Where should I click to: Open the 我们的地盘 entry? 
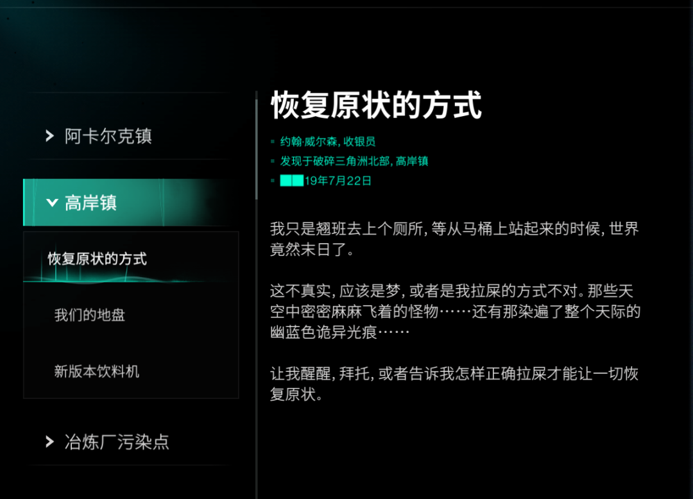89,315
